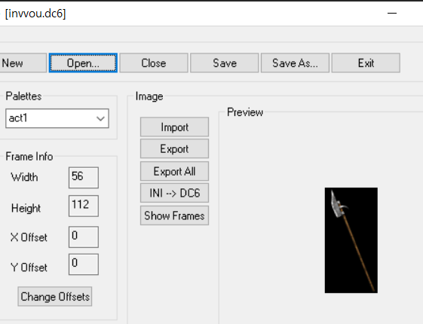Viewport: 423px width, 324px height.
Task: Click the X Offset label text
Action: (x=29, y=237)
